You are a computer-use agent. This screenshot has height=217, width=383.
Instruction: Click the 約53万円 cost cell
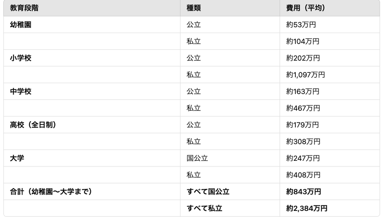pyautogui.click(x=301, y=25)
